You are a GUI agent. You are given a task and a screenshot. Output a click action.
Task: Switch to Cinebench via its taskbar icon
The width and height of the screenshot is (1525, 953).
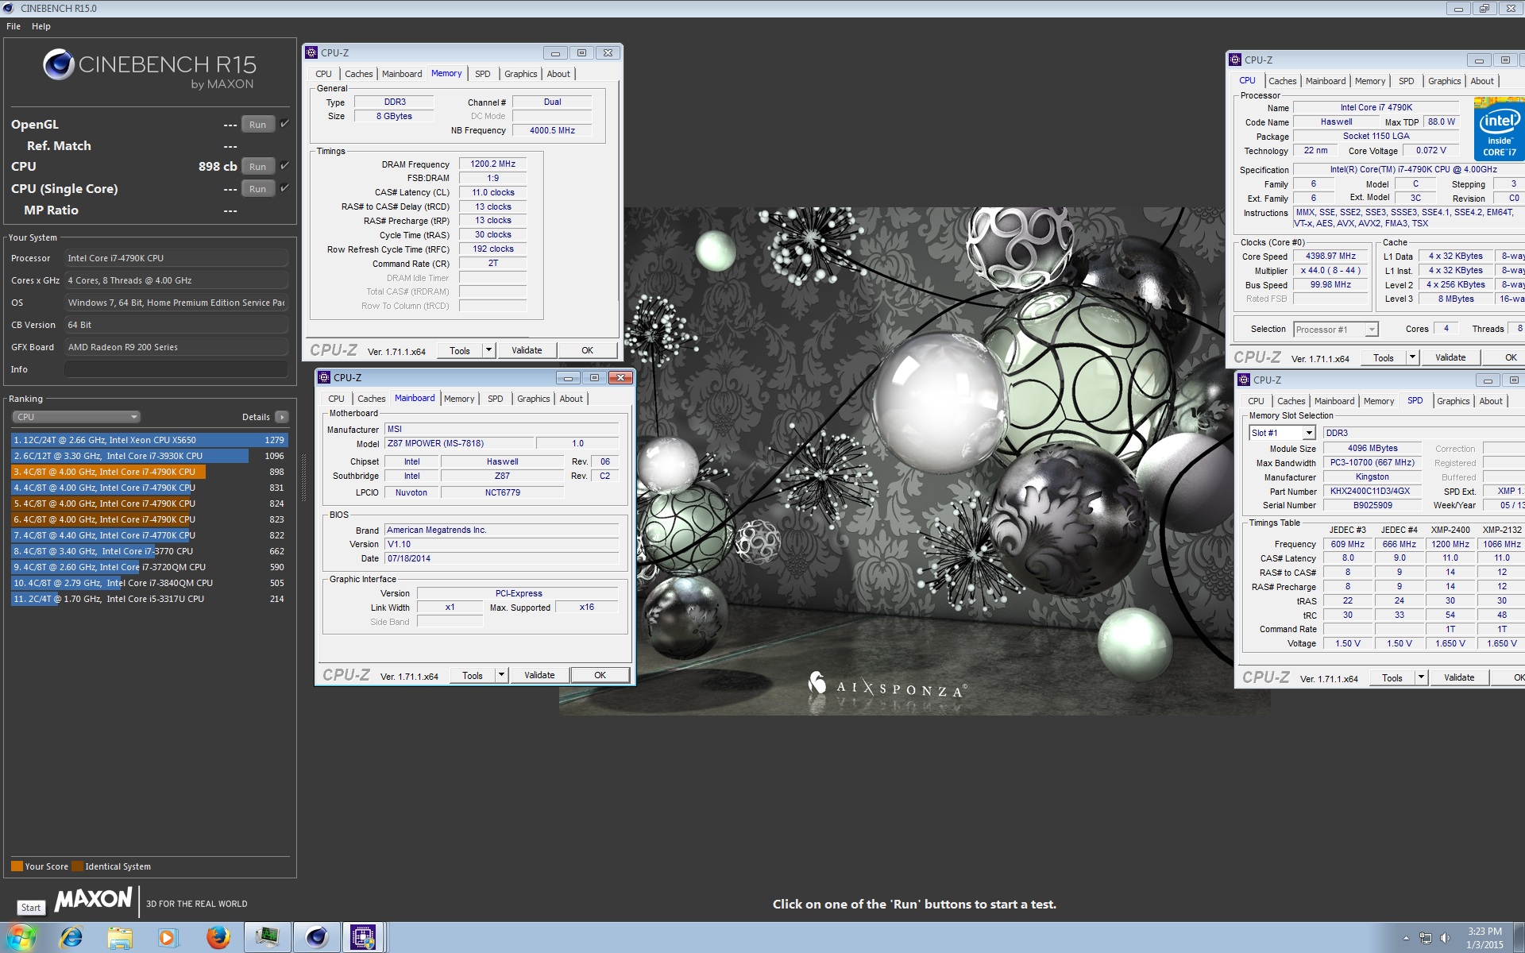(316, 938)
